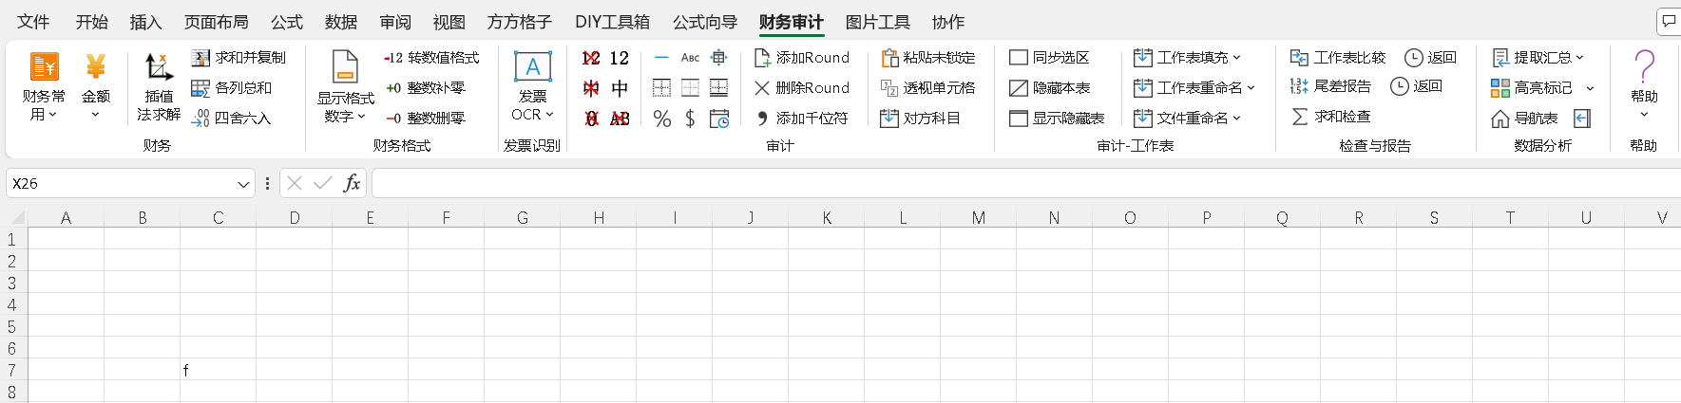Click the percent sign format icon
The height and width of the screenshot is (403, 1681).
coord(662,119)
